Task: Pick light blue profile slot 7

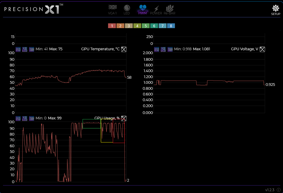Action: coord(162,26)
